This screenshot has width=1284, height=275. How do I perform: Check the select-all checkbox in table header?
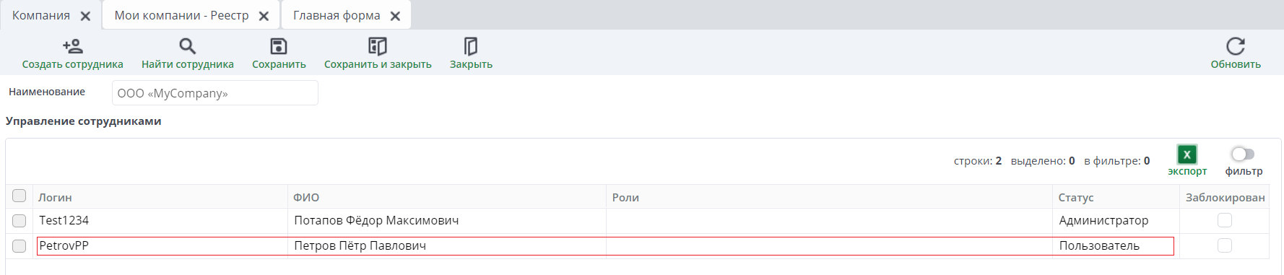click(19, 196)
